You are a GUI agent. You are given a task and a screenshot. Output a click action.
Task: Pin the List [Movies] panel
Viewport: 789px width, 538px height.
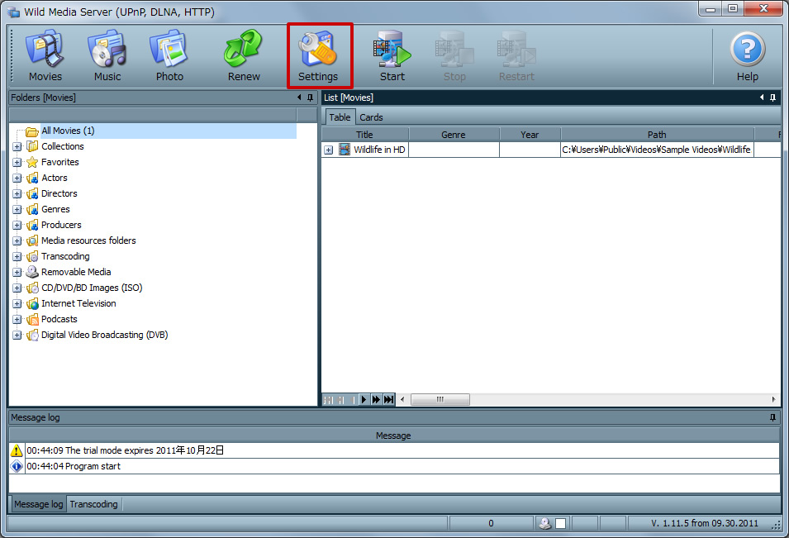[x=773, y=98]
